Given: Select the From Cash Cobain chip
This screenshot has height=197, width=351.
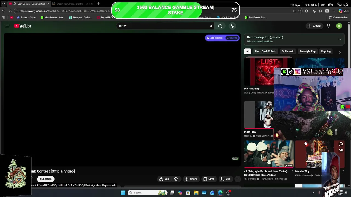Looking at the screenshot, I should (265, 51).
